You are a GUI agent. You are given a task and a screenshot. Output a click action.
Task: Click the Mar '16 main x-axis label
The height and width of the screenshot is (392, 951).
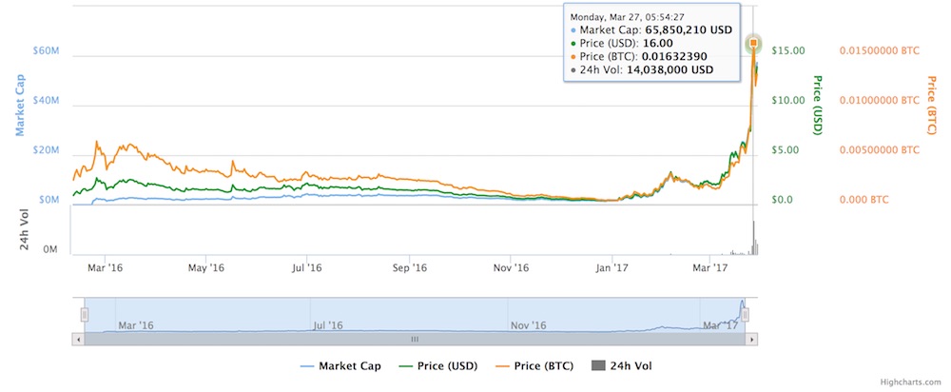coord(105,266)
